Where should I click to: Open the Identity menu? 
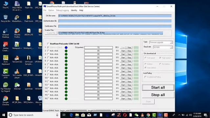[74, 10]
